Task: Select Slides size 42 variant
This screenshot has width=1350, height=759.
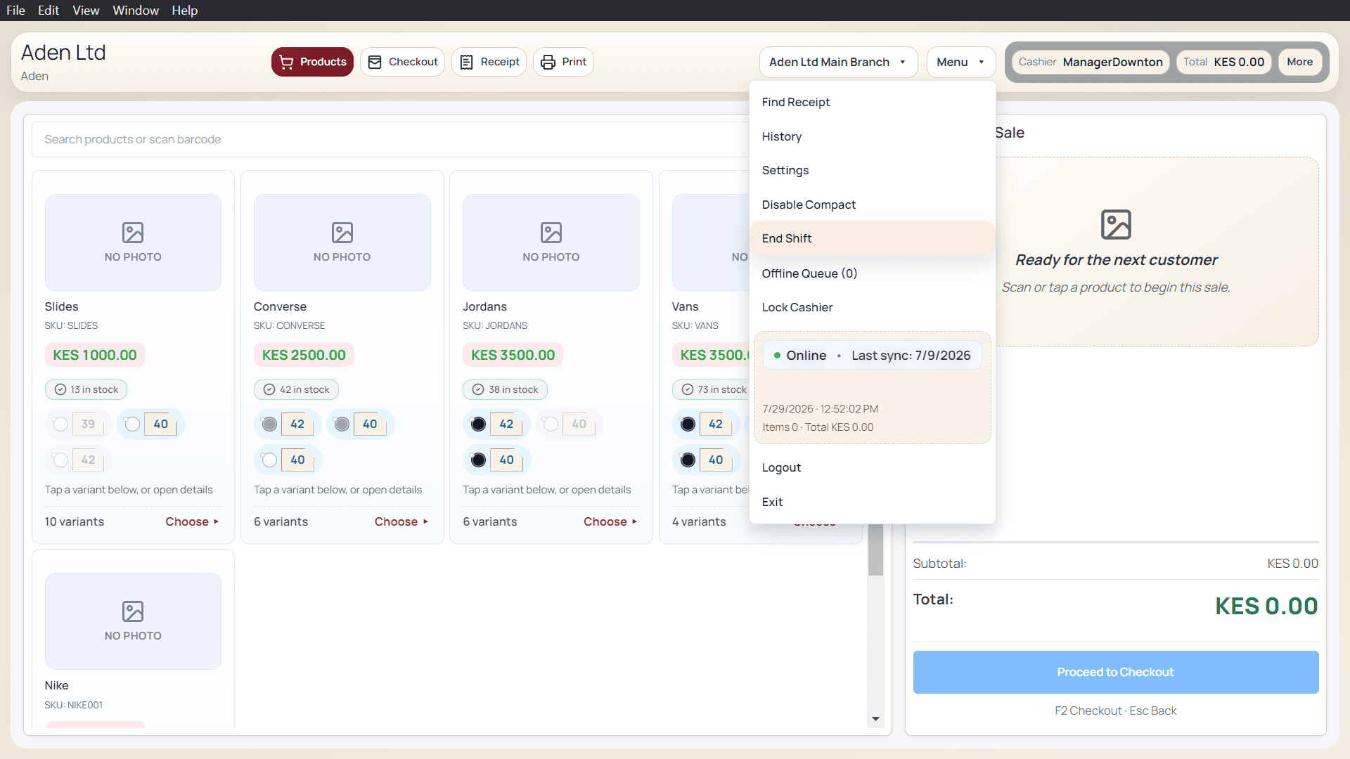Action: click(78, 460)
